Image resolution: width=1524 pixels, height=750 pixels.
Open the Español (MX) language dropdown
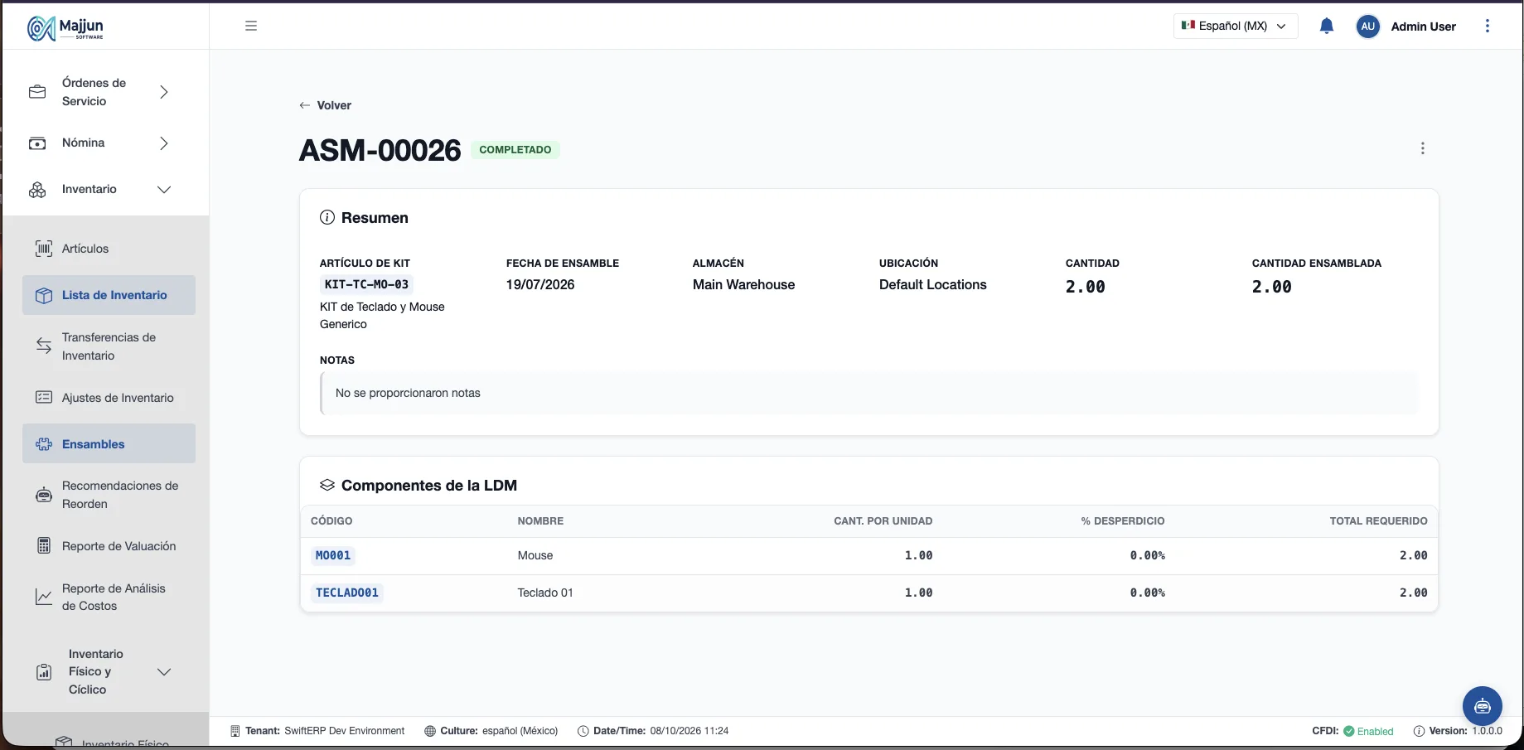1236,26
